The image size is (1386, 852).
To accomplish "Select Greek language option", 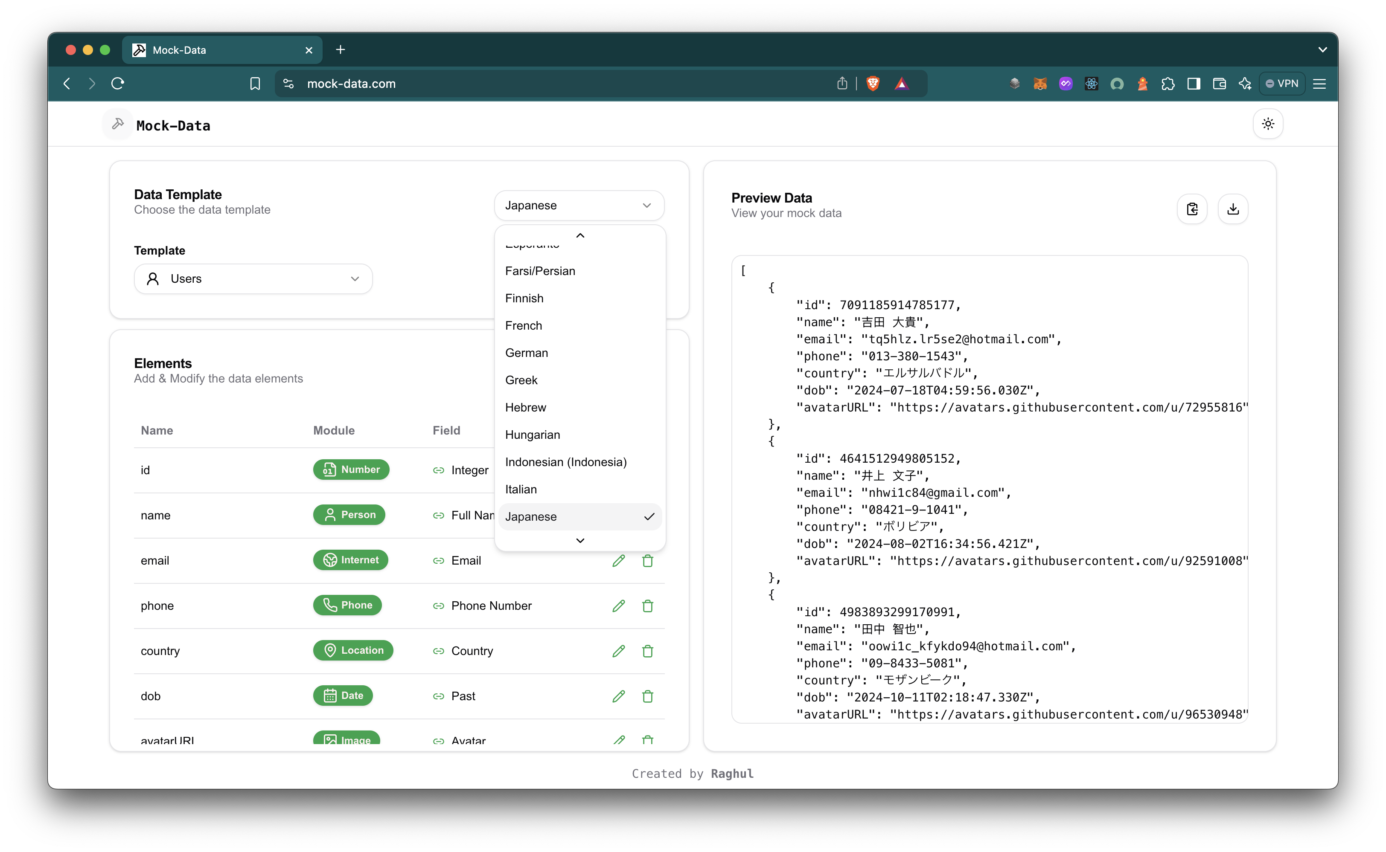I will coord(579,380).
